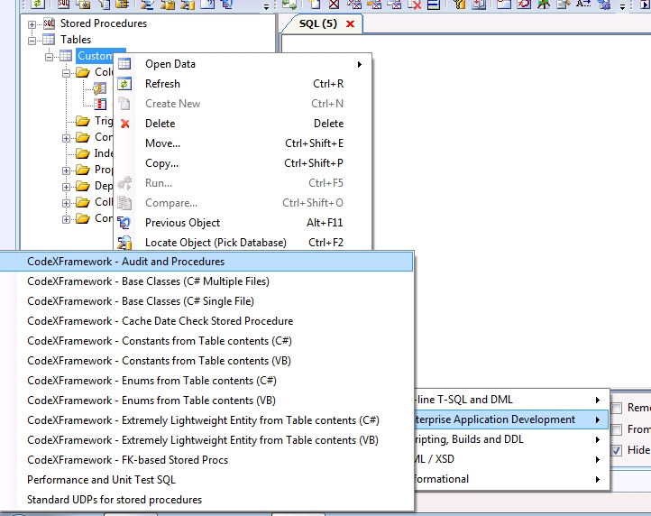
Task: Click the greyed Create New page icon
Action: pyautogui.click(x=124, y=104)
